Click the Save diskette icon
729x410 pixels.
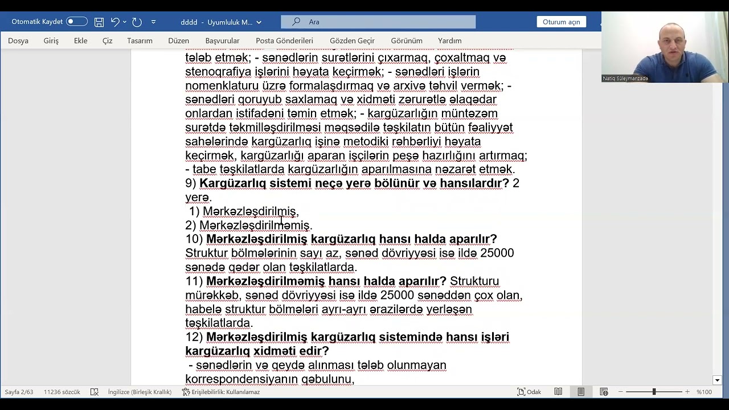coord(99,22)
